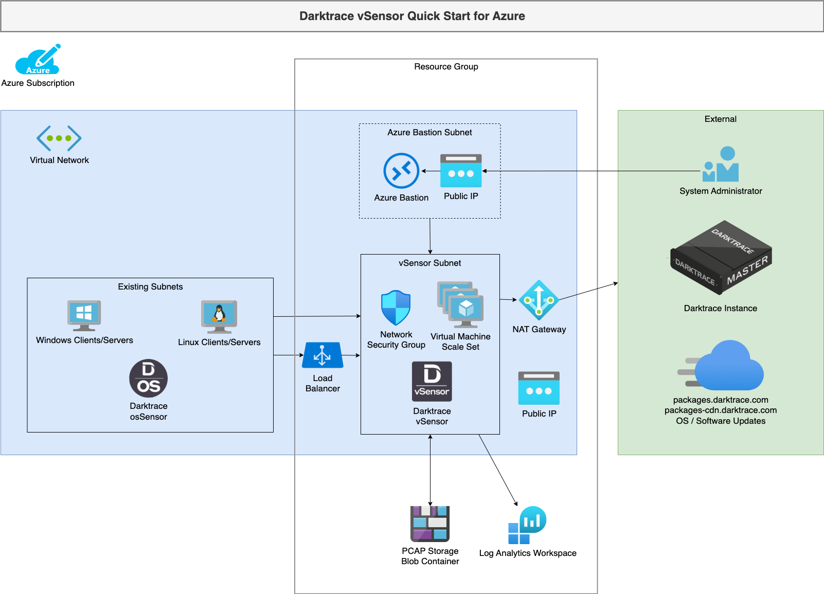The width and height of the screenshot is (824, 594).
Task: Click the Azure Subscription text
Action: (38, 83)
